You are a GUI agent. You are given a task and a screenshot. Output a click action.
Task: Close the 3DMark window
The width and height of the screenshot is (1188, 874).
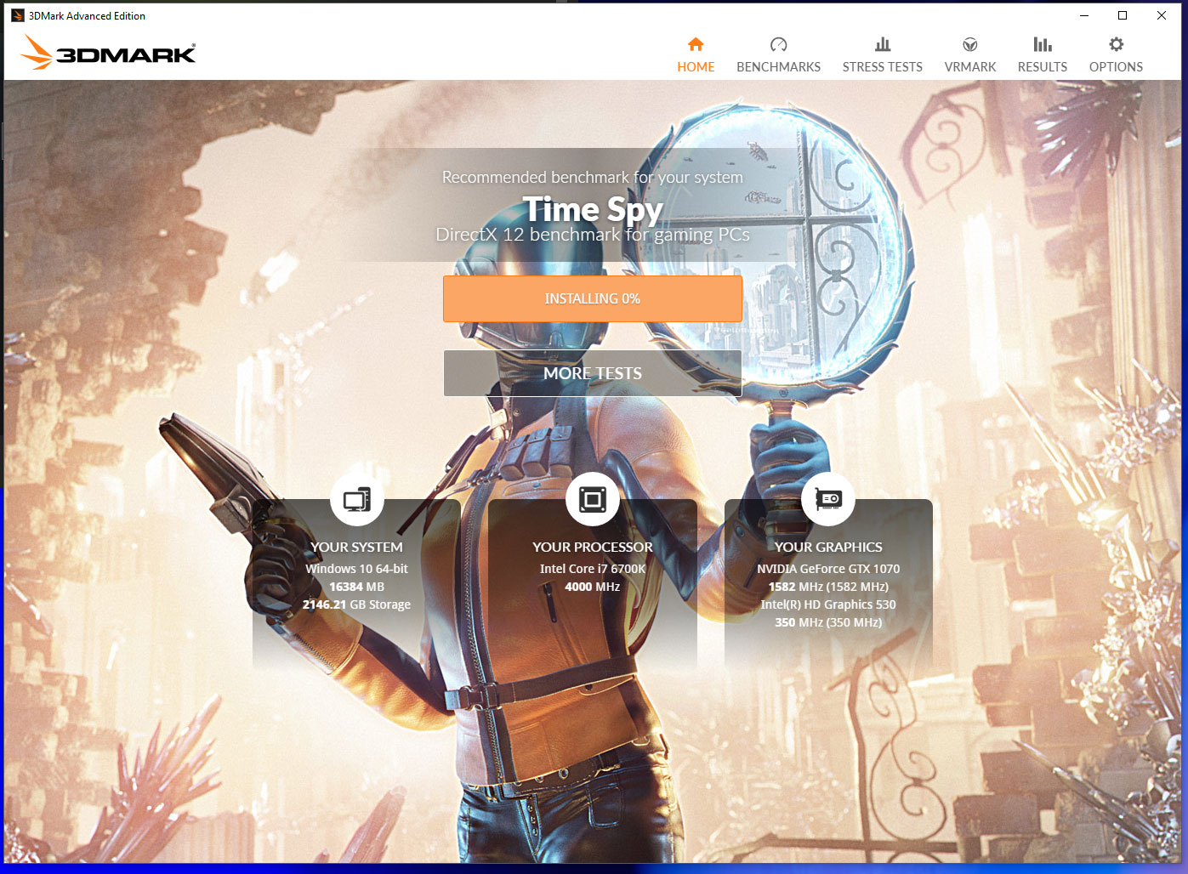(x=1162, y=15)
